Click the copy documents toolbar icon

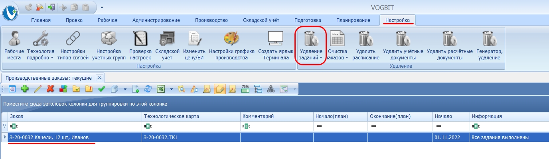pos(115,89)
